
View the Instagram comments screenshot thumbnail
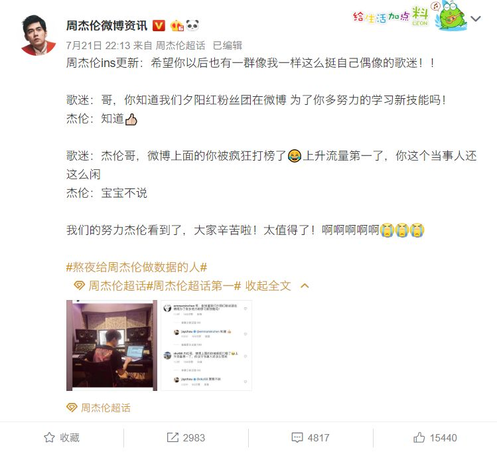pyautogui.click(x=206, y=345)
